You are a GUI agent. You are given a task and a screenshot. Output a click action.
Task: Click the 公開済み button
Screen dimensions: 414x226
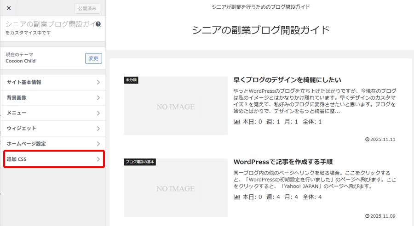click(x=87, y=8)
